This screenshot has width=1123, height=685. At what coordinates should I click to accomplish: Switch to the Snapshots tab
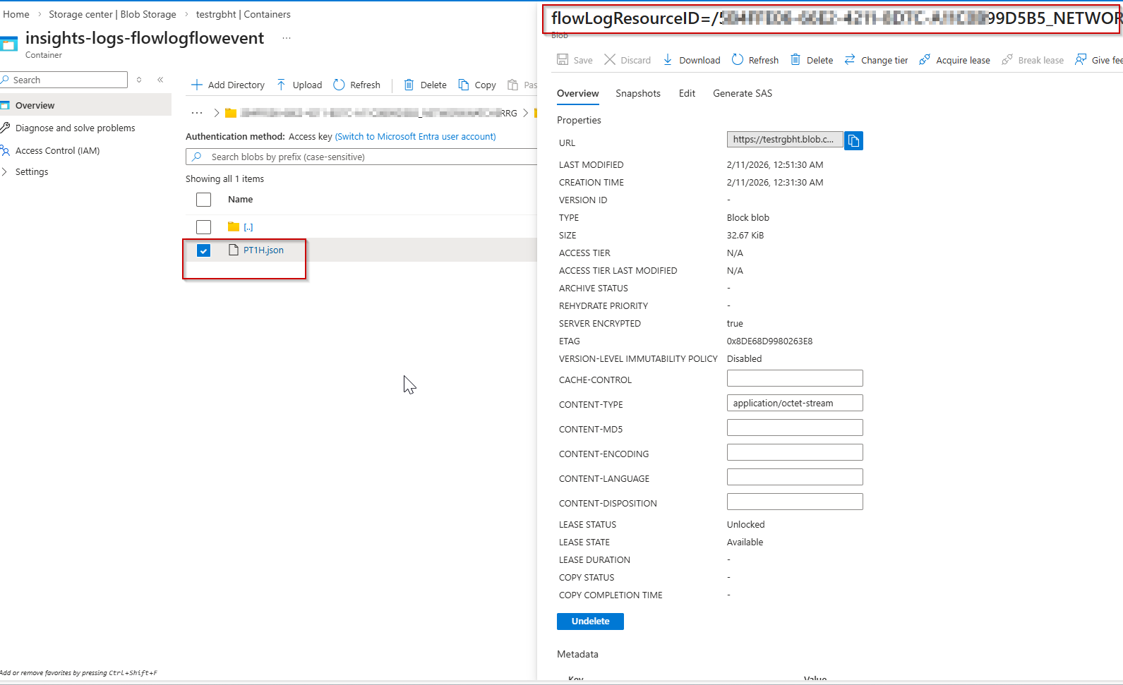click(638, 93)
